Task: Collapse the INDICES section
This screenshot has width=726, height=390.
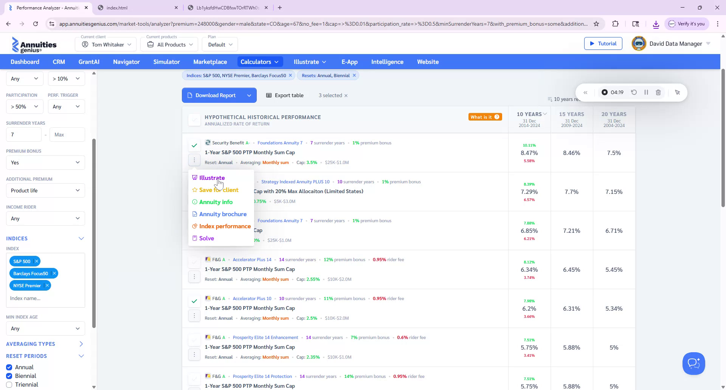Action: [81, 238]
